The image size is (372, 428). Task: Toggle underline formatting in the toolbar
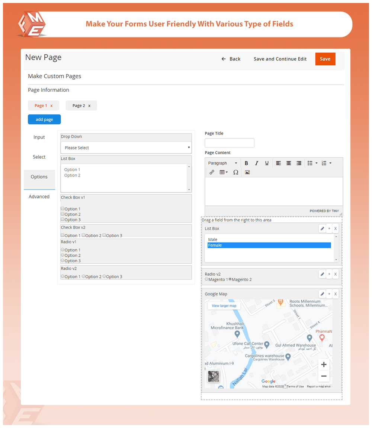267,163
